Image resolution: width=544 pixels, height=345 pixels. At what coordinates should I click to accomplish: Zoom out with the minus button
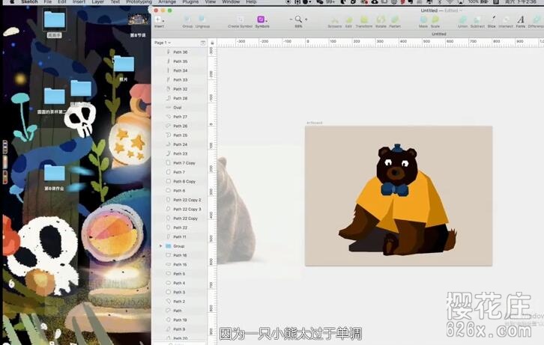(x=291, y=19)
